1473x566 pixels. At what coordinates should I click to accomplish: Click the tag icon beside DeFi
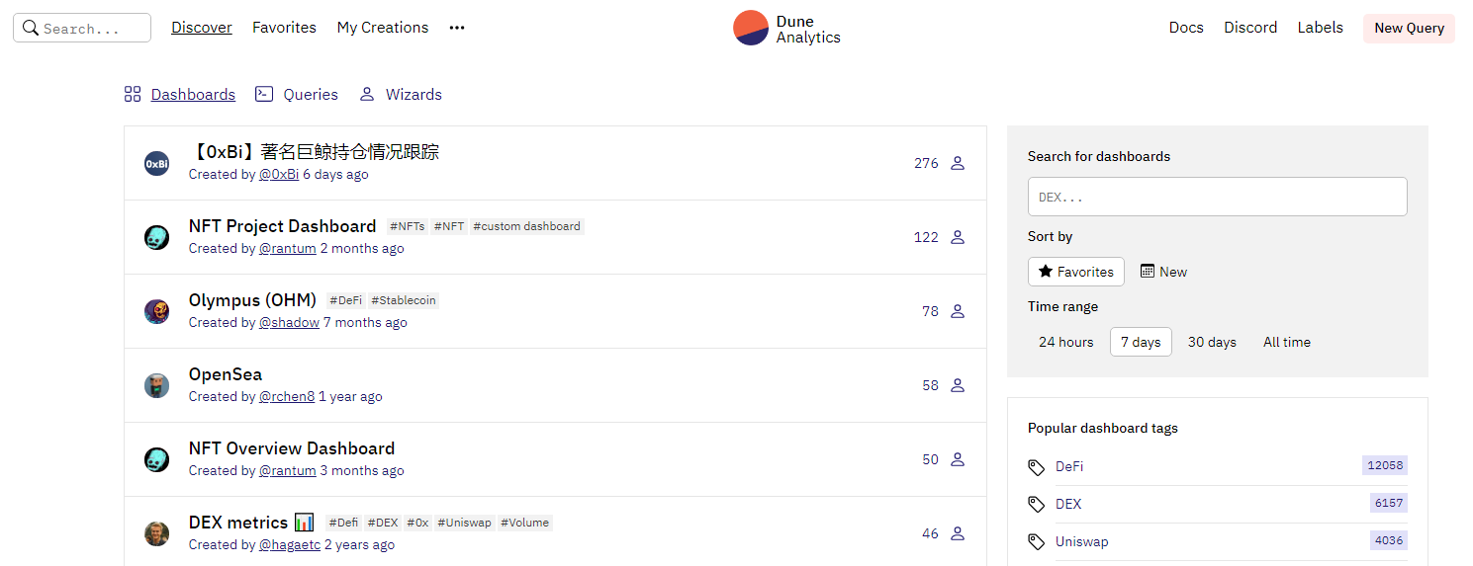1036,466
